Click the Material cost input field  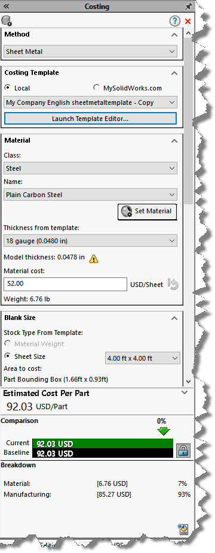point(65,284)
